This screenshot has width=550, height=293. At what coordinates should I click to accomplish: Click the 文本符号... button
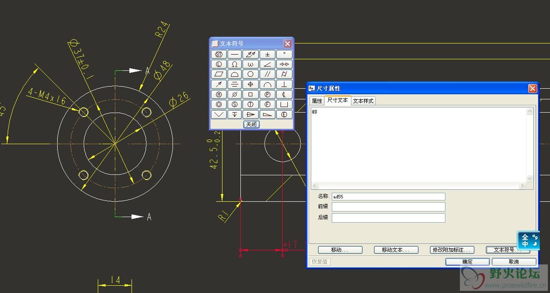point(508,250)
